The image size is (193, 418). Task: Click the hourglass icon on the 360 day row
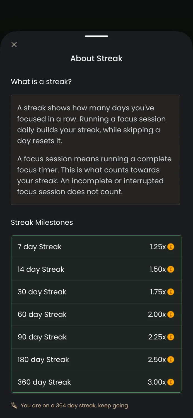(171, 382)
